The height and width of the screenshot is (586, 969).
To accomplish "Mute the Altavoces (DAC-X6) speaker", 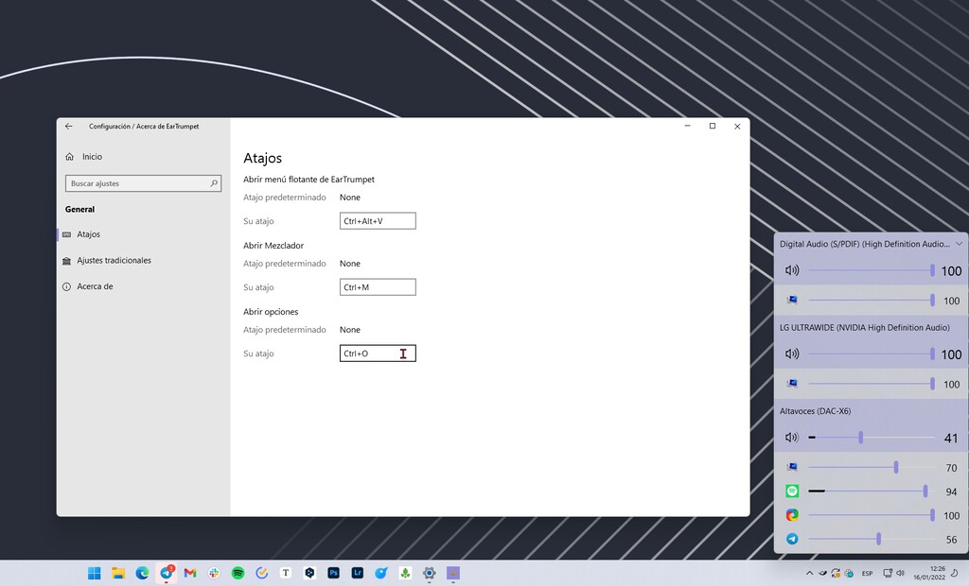I will (x=792, y=437).
